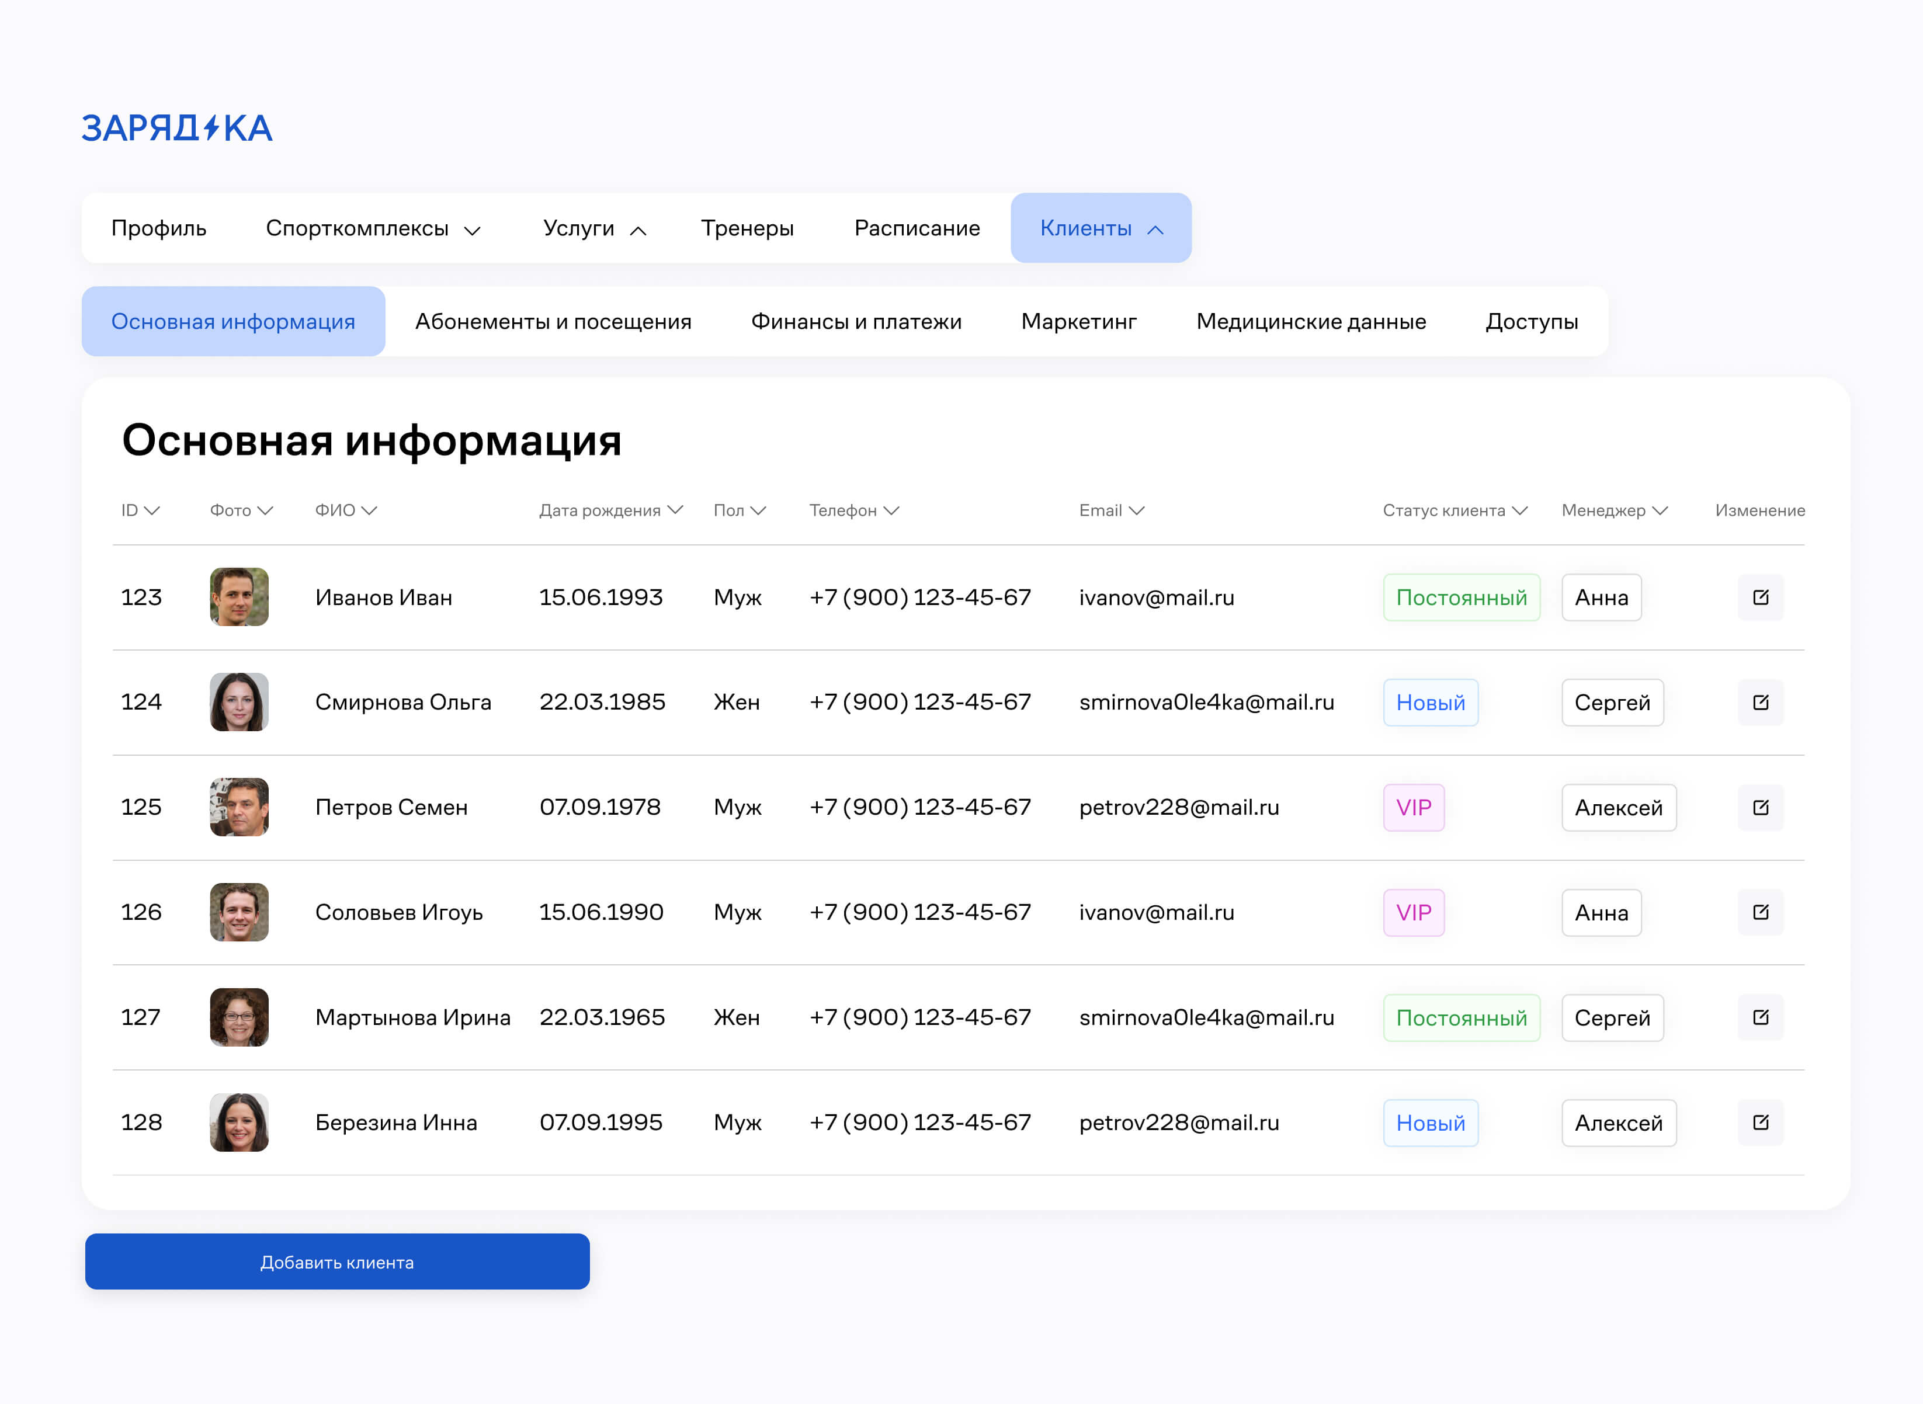Click the avatar of Березина Инна
The image size is (1923, 1404).
(239, 1122)
